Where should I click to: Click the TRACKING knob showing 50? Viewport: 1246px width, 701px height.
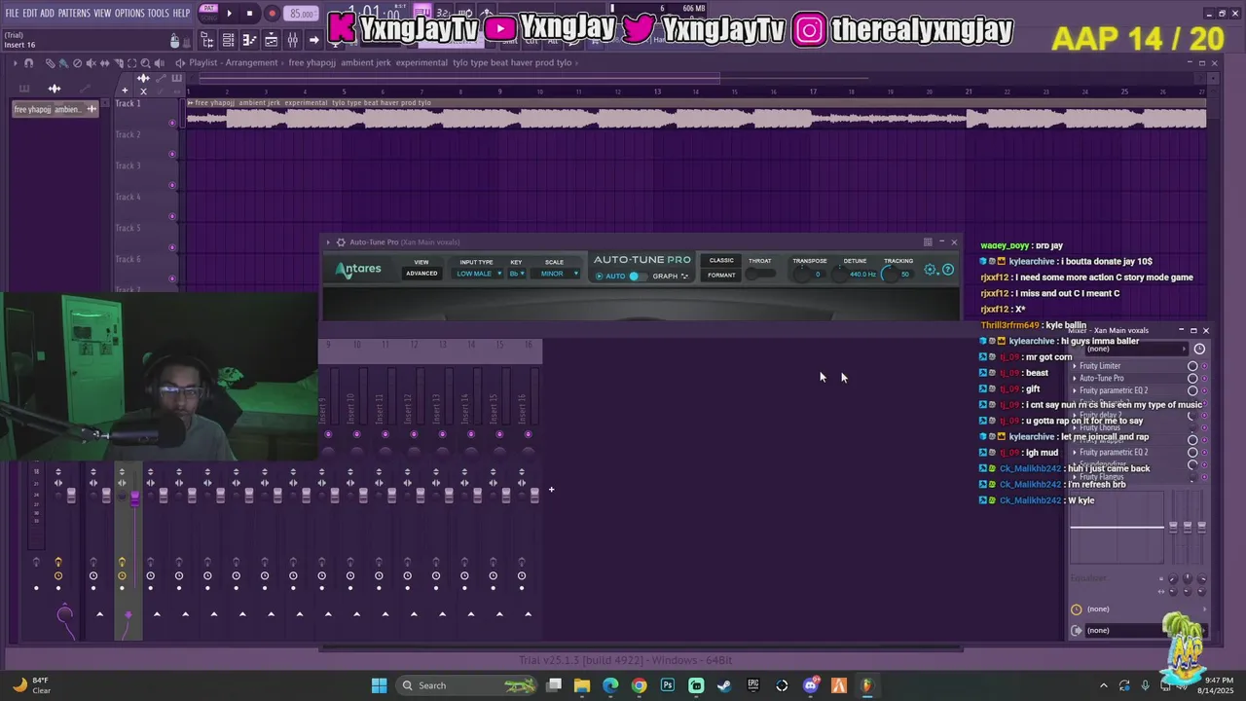coord(889,275)
